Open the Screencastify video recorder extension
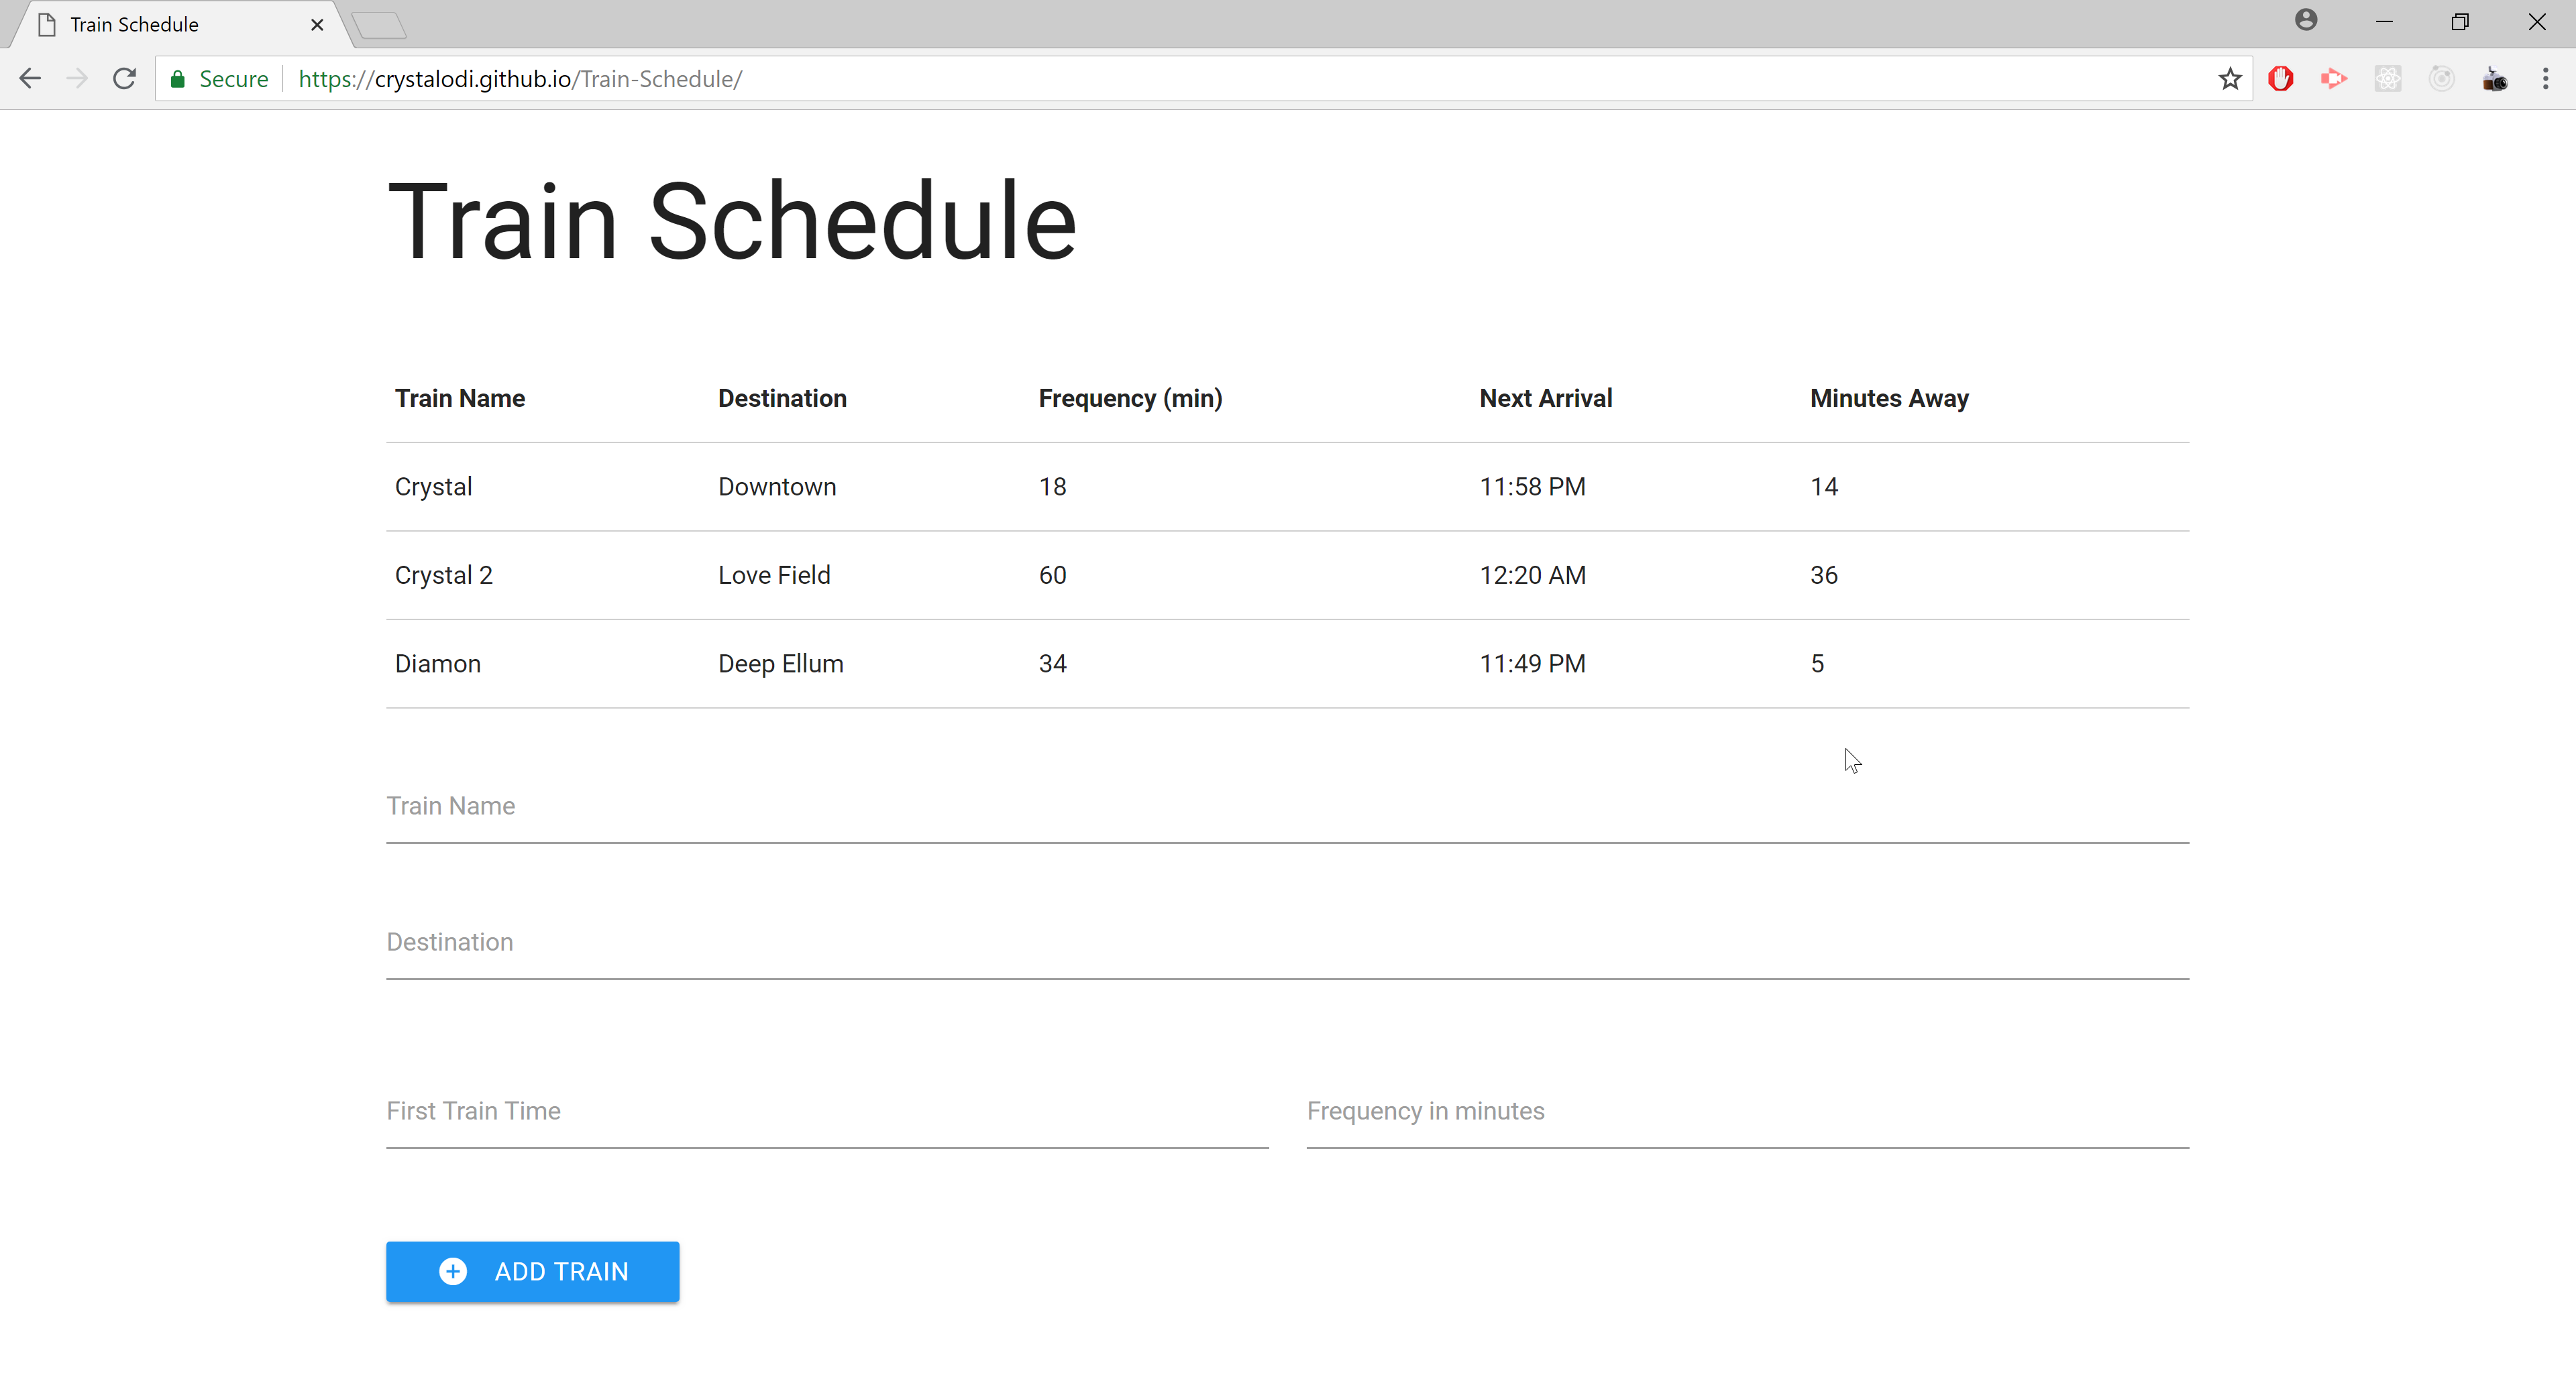The image size is (2576, 1381). point(2334,79)
